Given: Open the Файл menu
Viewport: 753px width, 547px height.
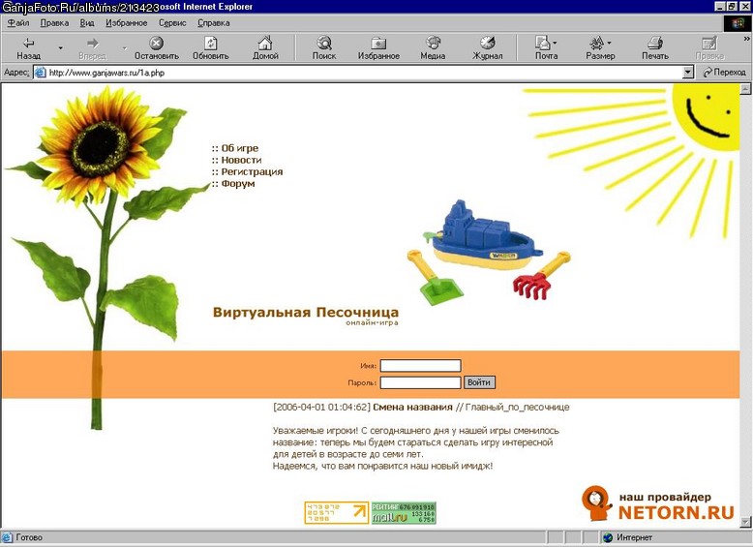Looking at the screenshot, I should (18, 23).
